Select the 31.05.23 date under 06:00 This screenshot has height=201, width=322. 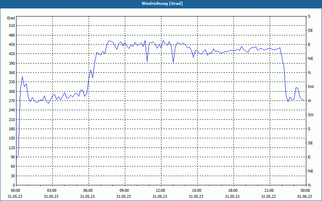pyautogui.click(x=87, y=197)
